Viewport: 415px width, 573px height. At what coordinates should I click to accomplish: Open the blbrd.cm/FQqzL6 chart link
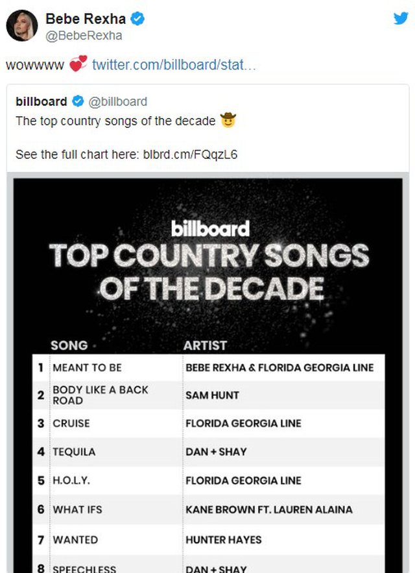190,154
